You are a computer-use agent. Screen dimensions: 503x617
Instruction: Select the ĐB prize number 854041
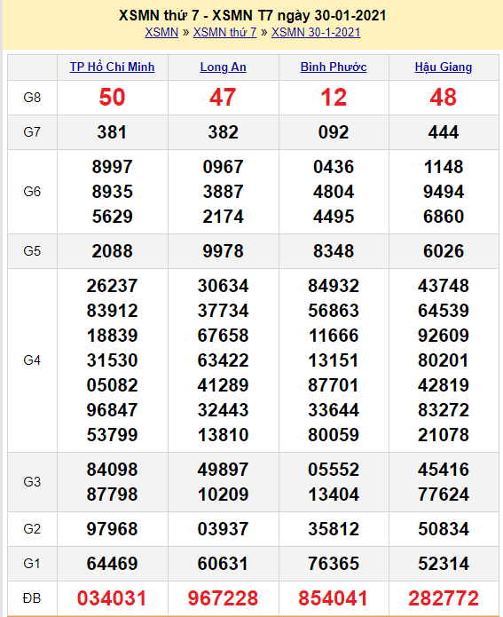tap(334, 598)
